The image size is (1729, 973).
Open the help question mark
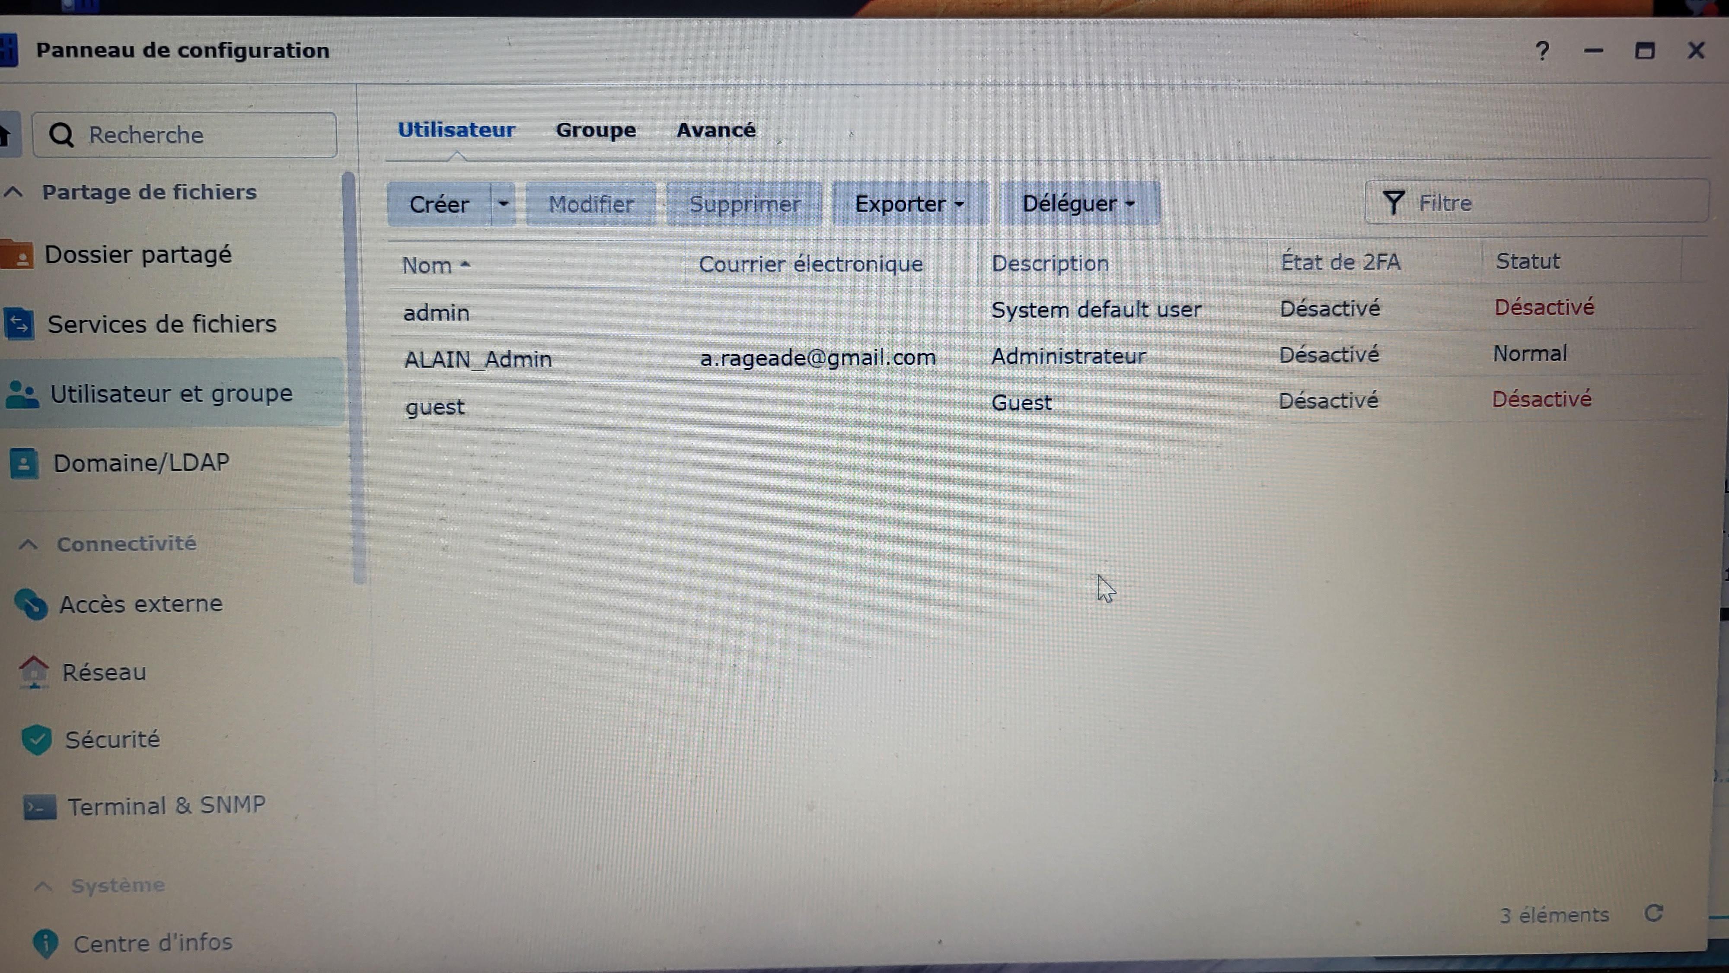click(1542, 51)
